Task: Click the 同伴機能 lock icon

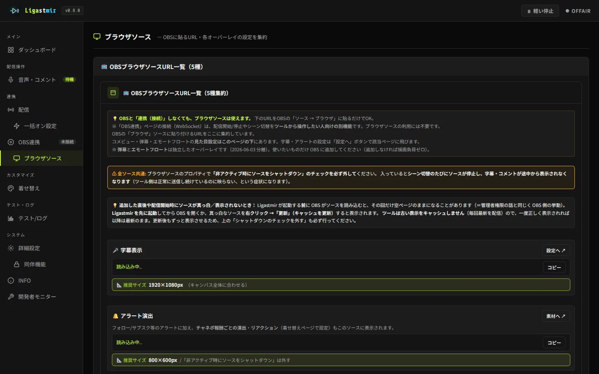Action: click(x=17, y=264)
